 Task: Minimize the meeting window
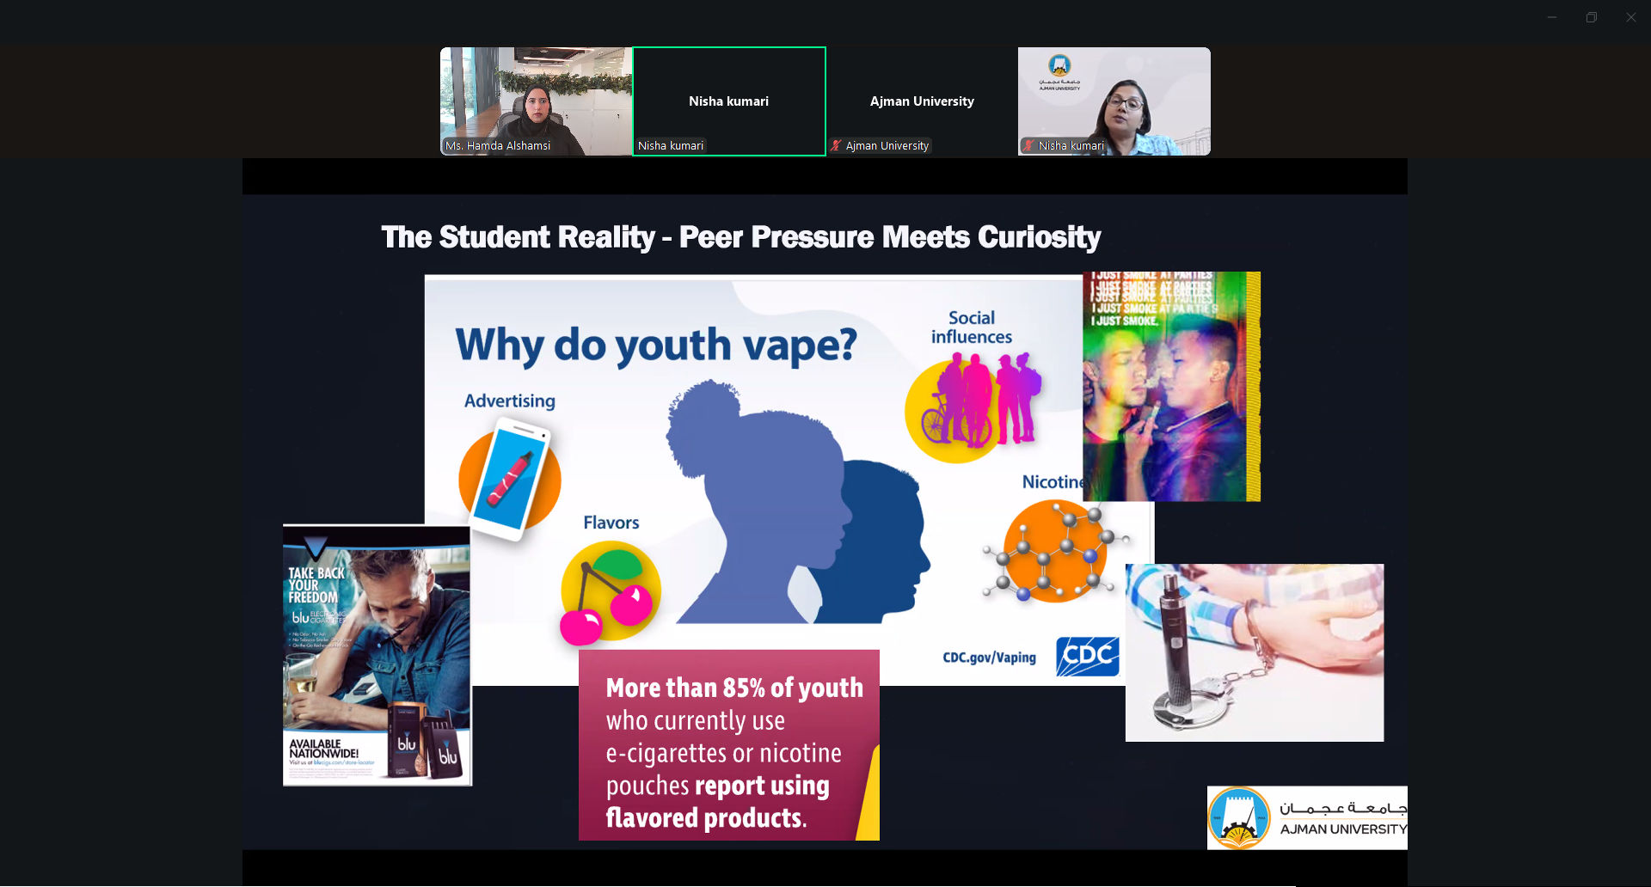[x=1552, y=17]
